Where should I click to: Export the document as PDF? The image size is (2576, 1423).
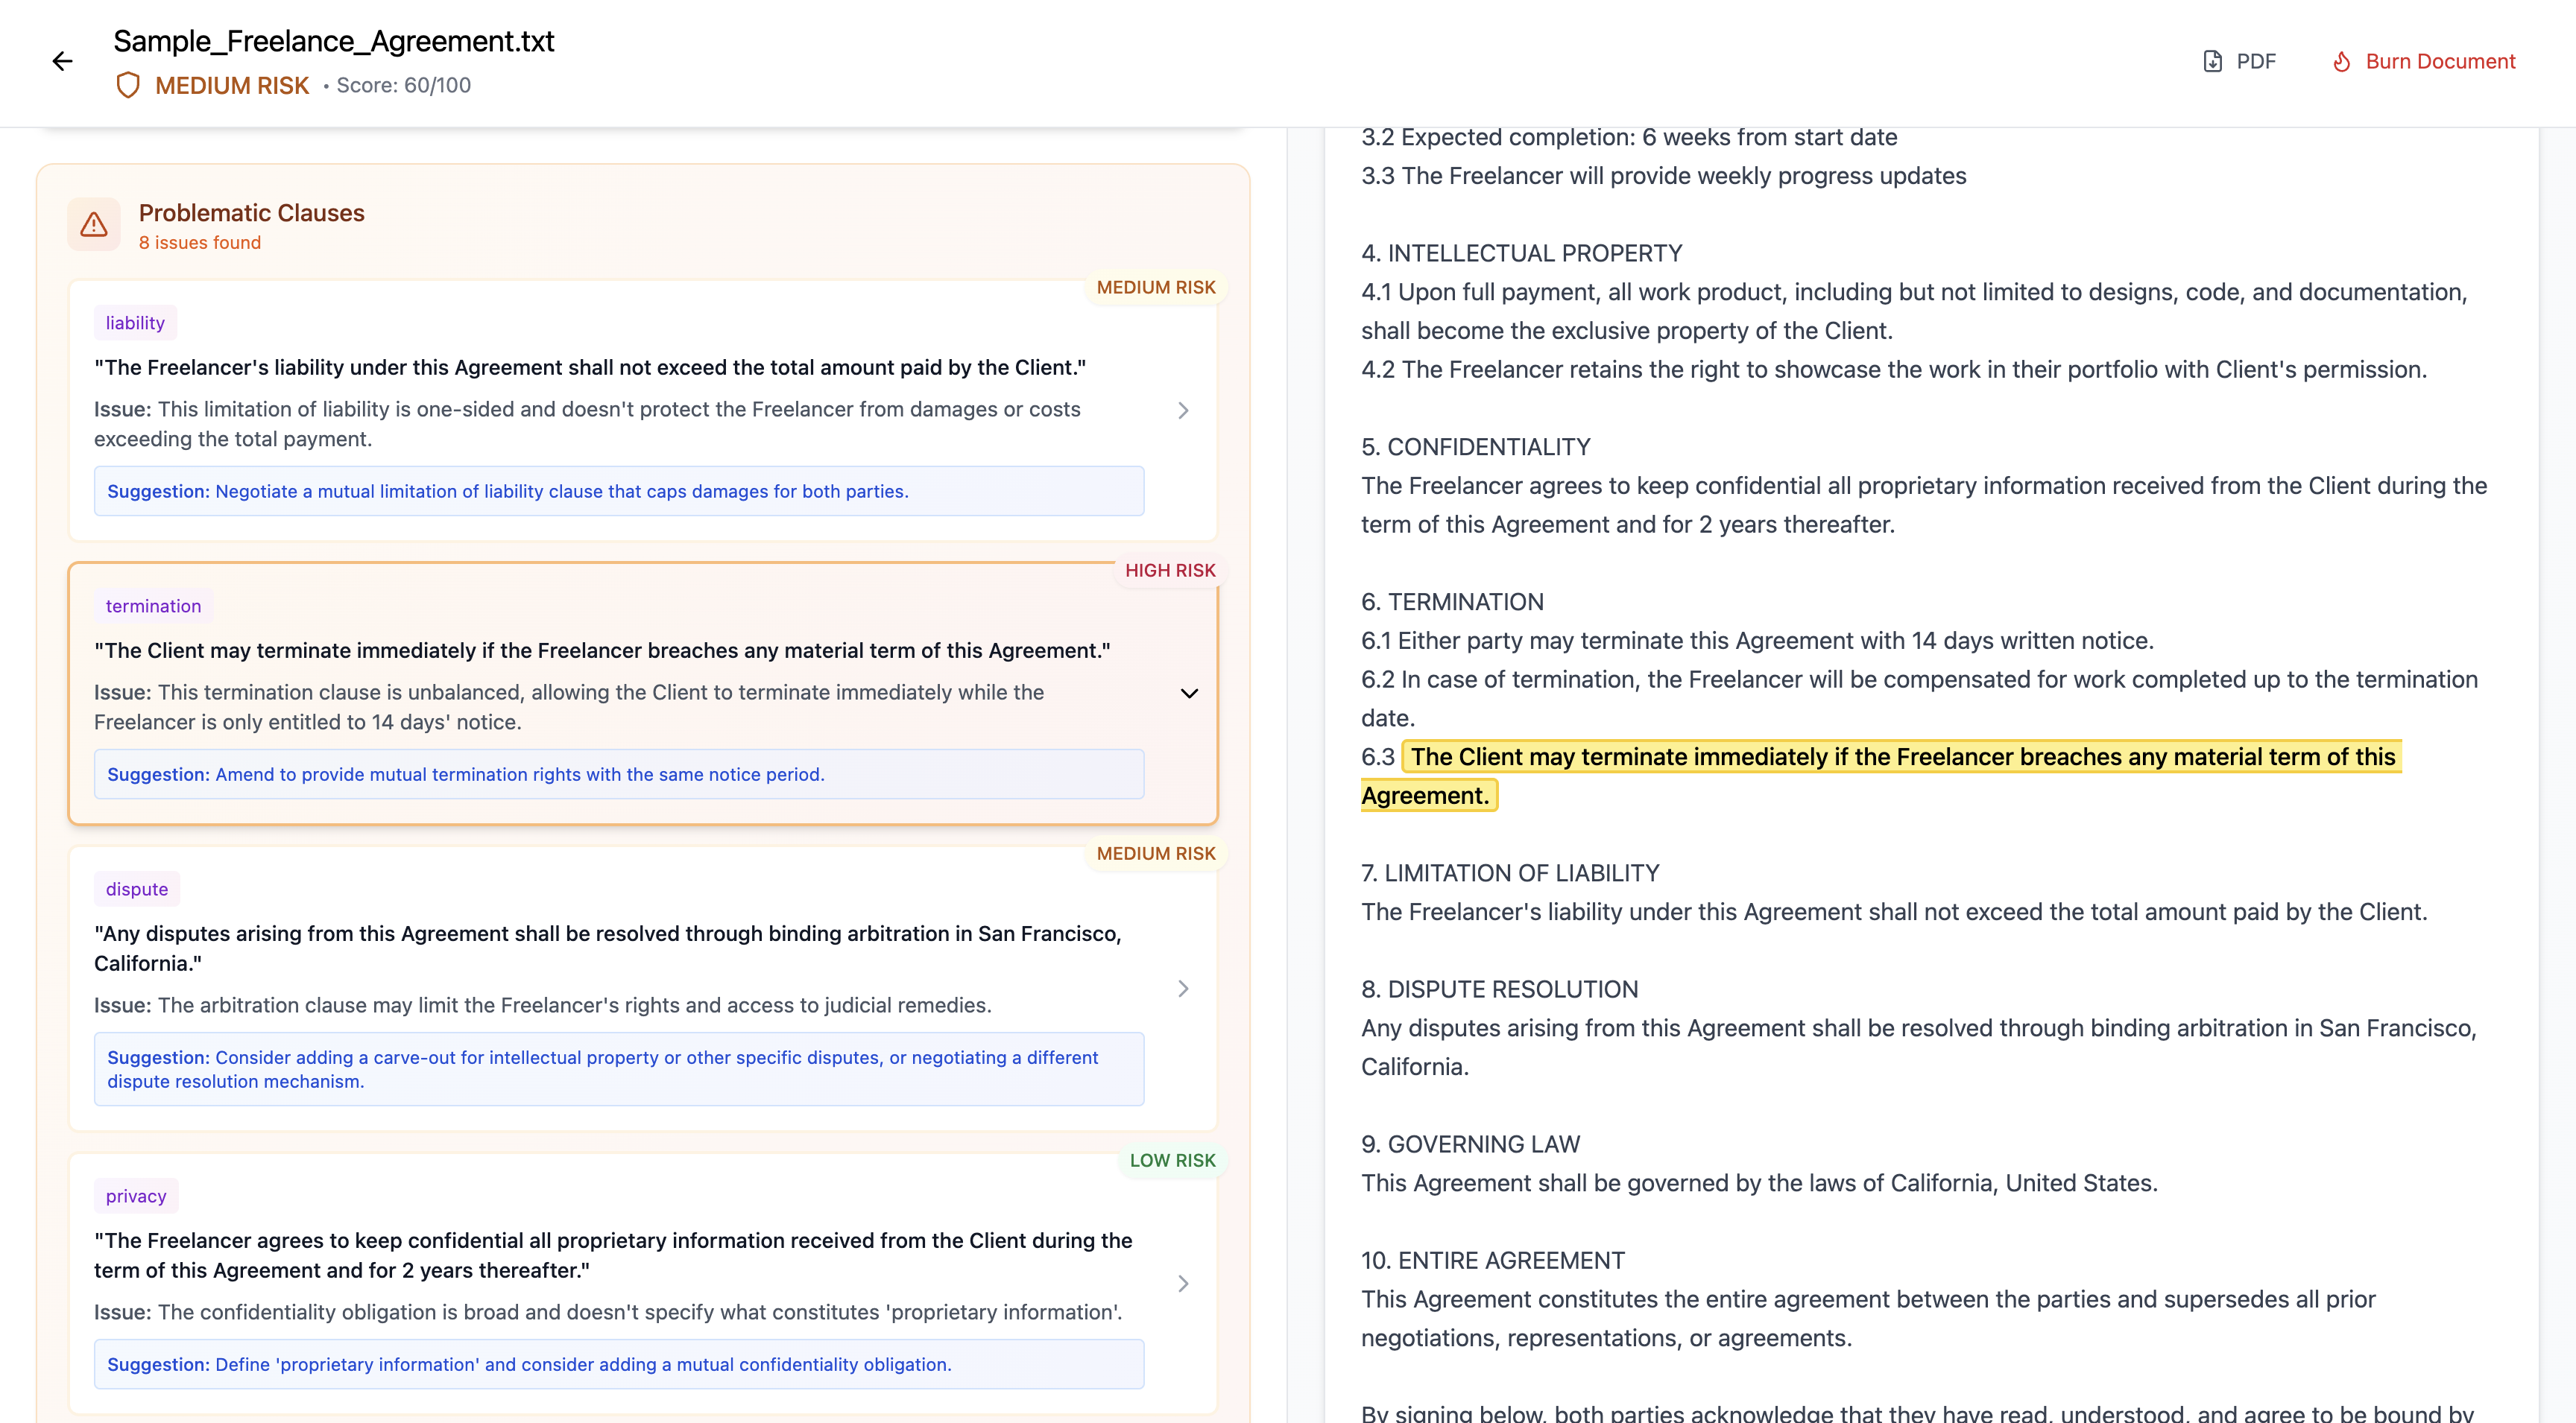click(x=2239, y=61)
